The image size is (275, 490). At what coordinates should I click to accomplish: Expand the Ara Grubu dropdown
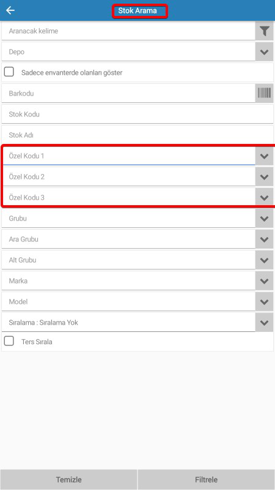click(265, 239)
